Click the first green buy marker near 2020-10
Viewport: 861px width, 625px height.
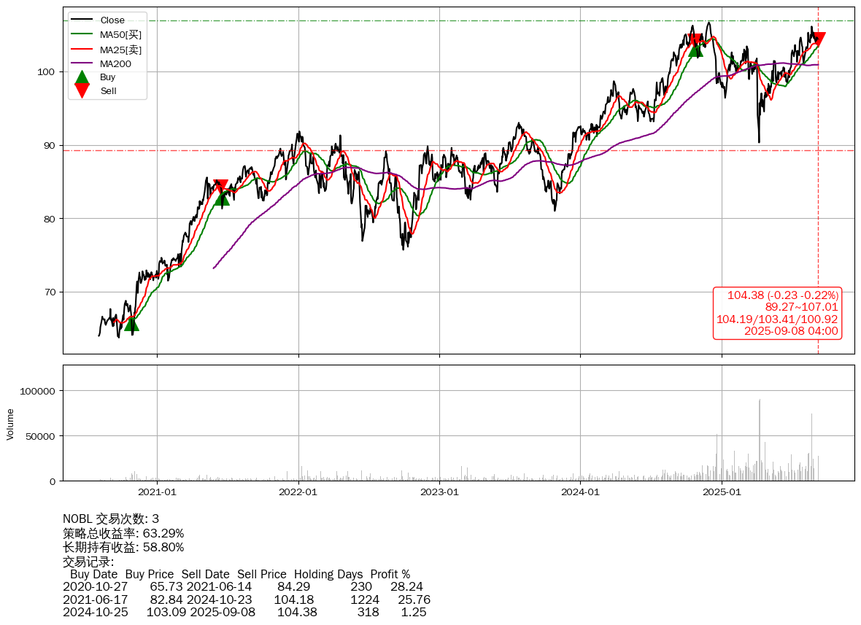(131, 323)
